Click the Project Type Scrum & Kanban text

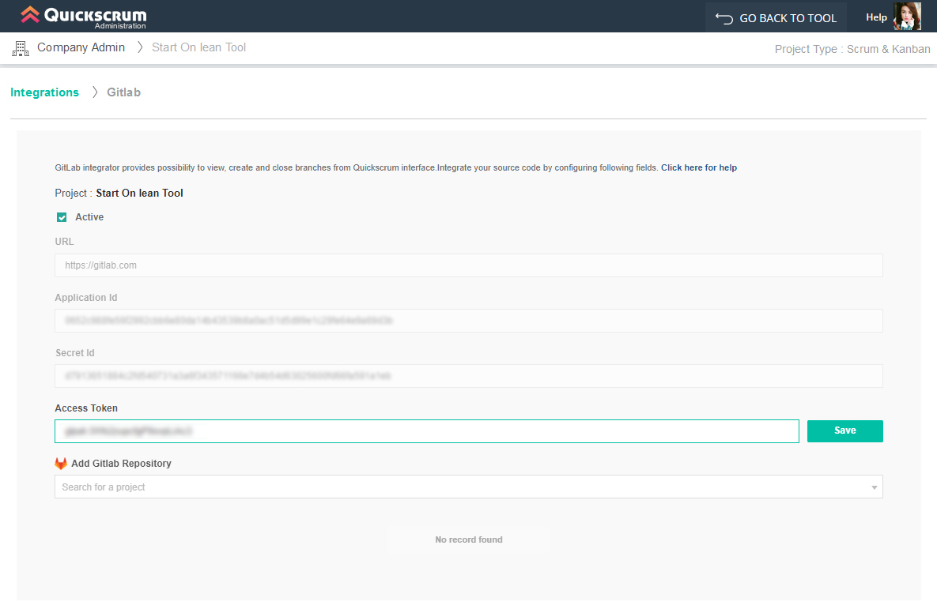coord(852,49)
